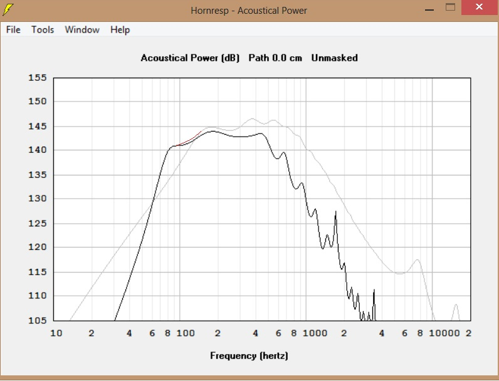Open the Window menu
The height and width of the screenshot is (381, 499).
click(x=82, y=29)
